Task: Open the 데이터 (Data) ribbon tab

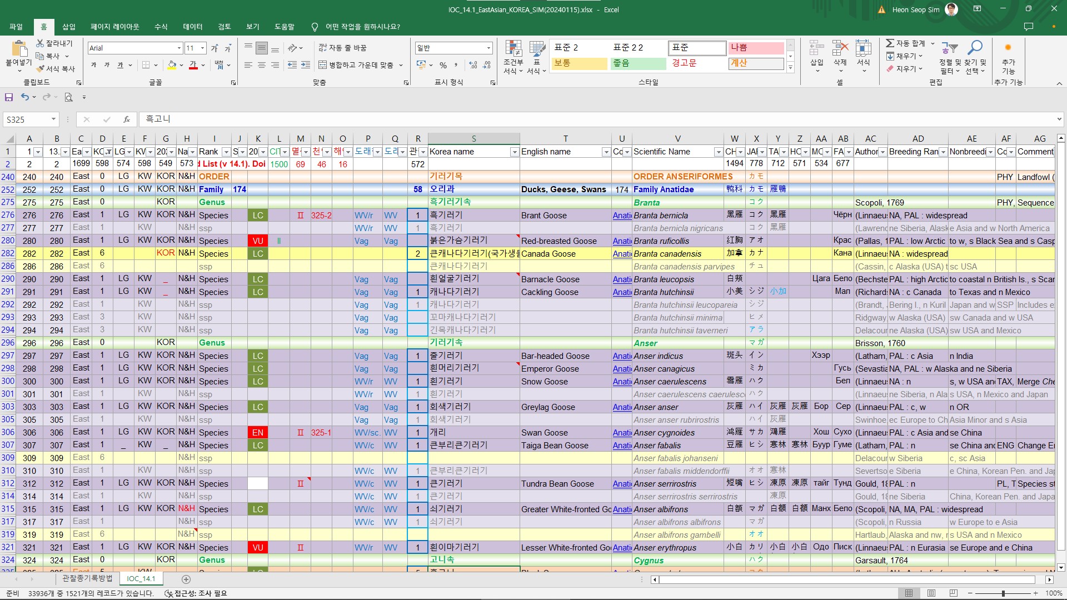Action: coord(192,27)
